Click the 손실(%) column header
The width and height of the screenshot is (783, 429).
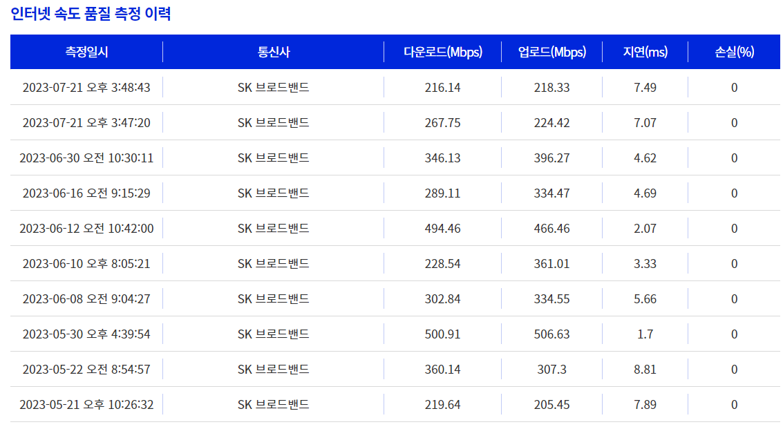[x=734, y=52]
